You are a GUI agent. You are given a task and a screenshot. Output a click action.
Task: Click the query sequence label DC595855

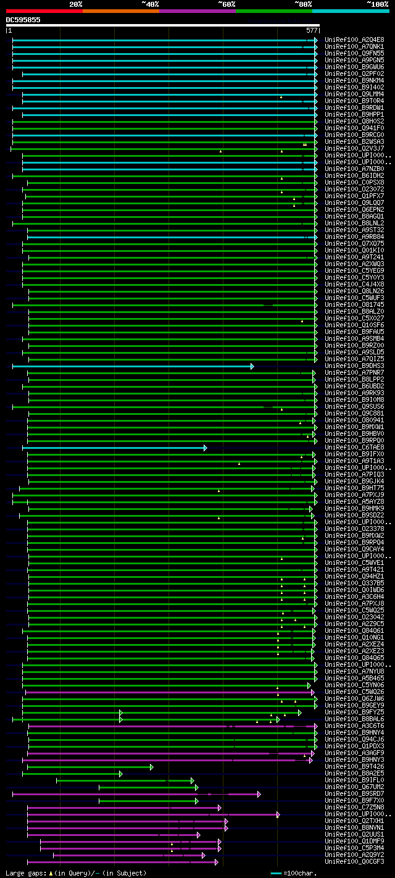23,20
